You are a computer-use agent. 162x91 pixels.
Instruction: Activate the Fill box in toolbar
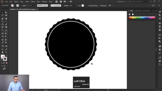(x=3, y=57)
